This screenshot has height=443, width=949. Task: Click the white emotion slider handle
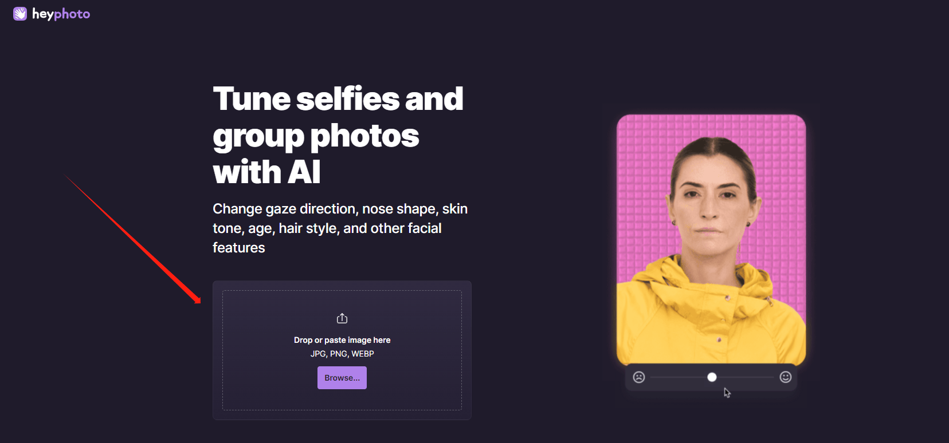[x=712, y=377]
